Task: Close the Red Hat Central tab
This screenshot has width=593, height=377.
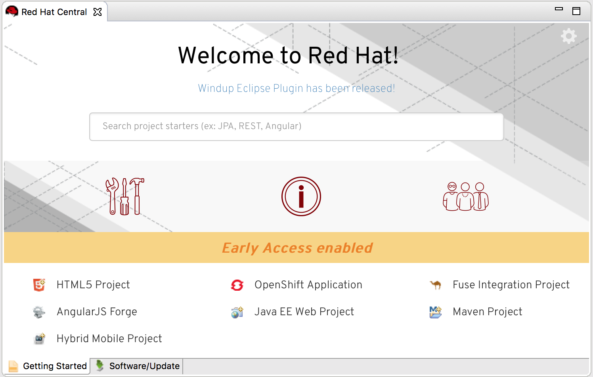Action: pos(98,12)
